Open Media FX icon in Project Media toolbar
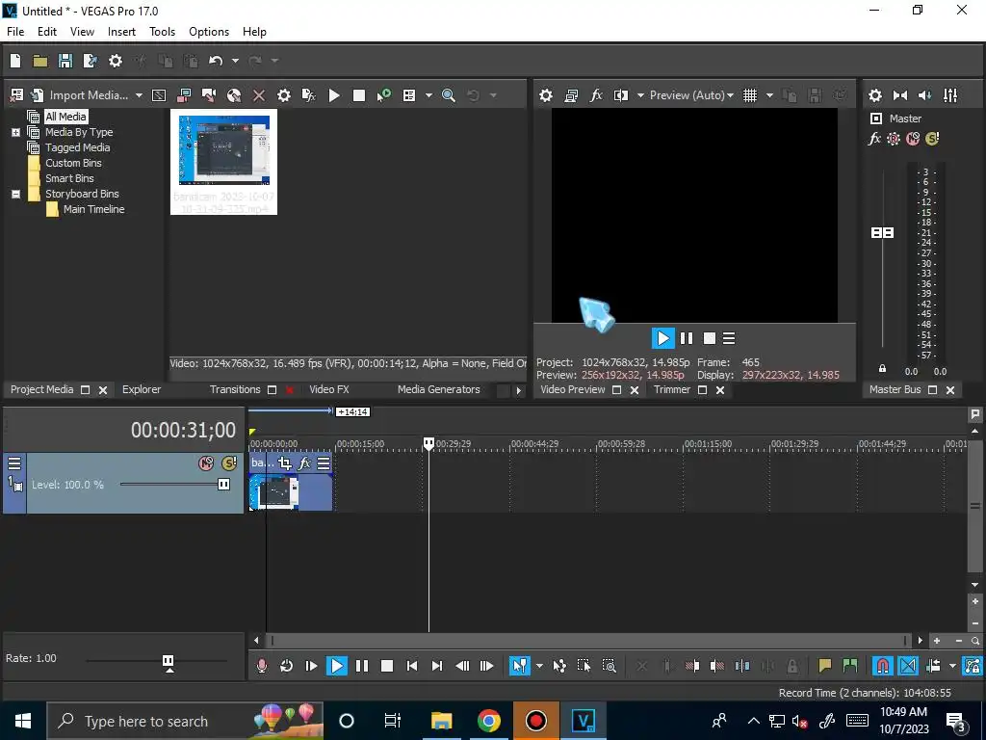The width and height of the screenshot is (986, 740). coord(309,95)
